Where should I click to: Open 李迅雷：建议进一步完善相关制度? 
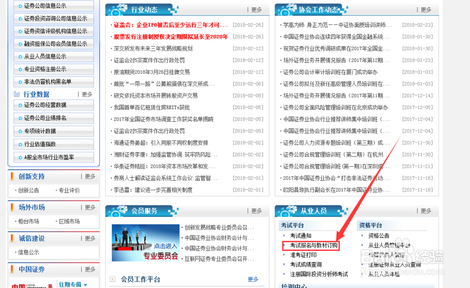click(153, 190)
